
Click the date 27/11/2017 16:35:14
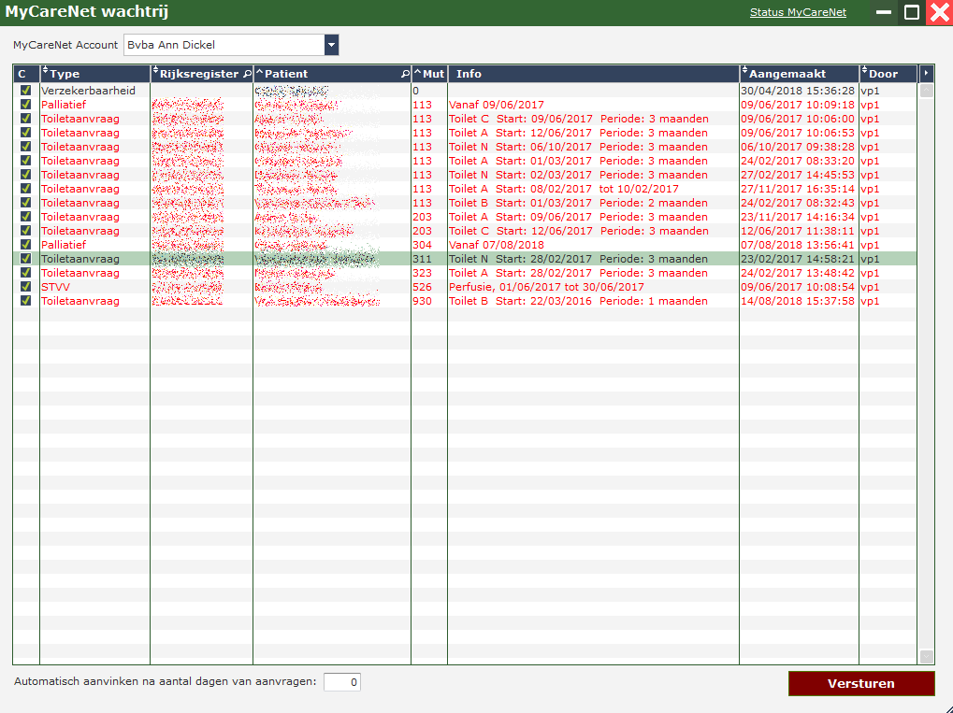point(798,189)
